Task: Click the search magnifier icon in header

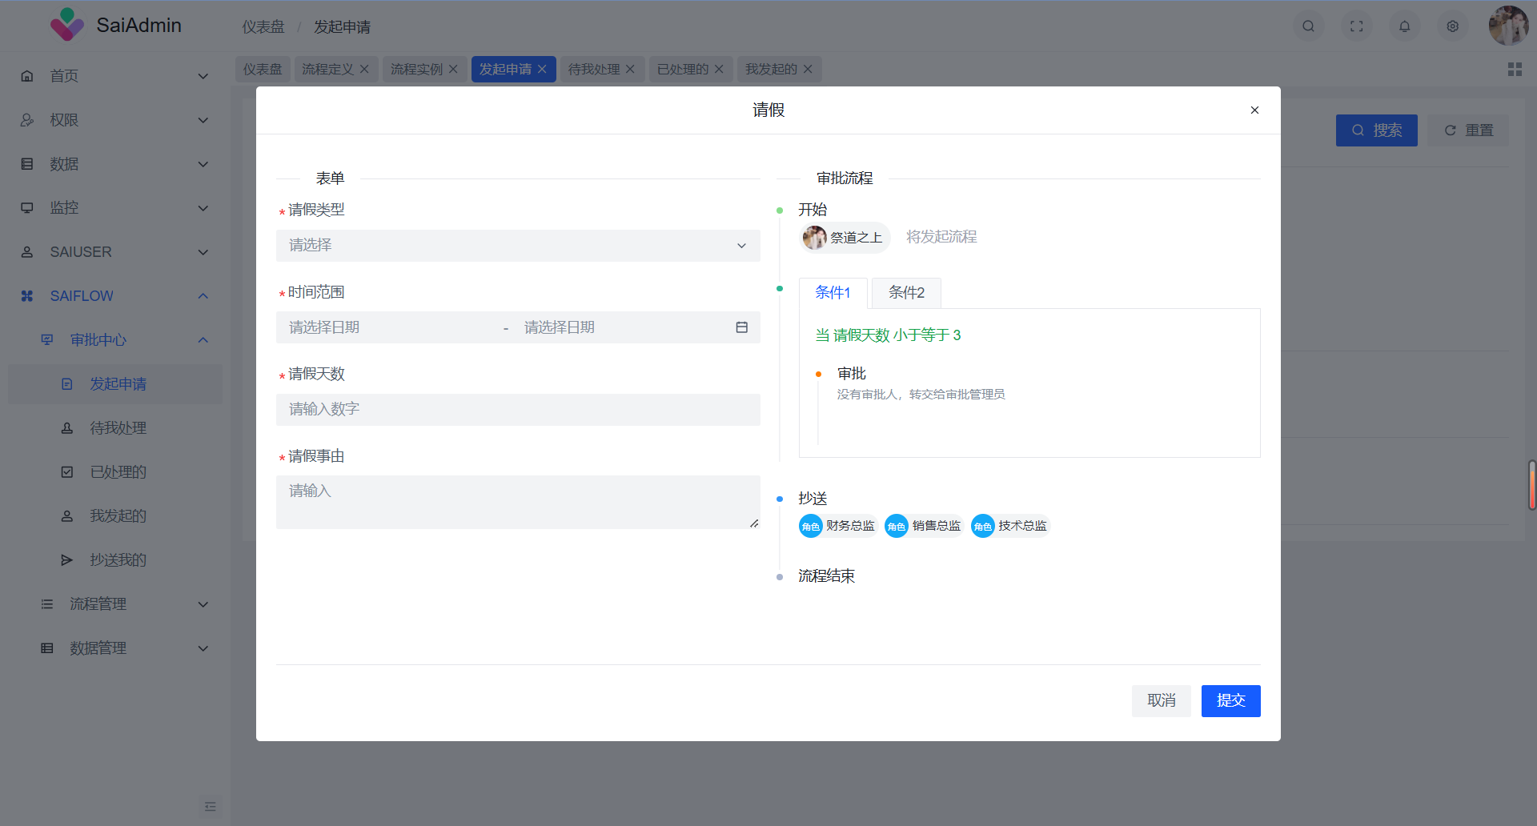Action: click(1308, 26)
